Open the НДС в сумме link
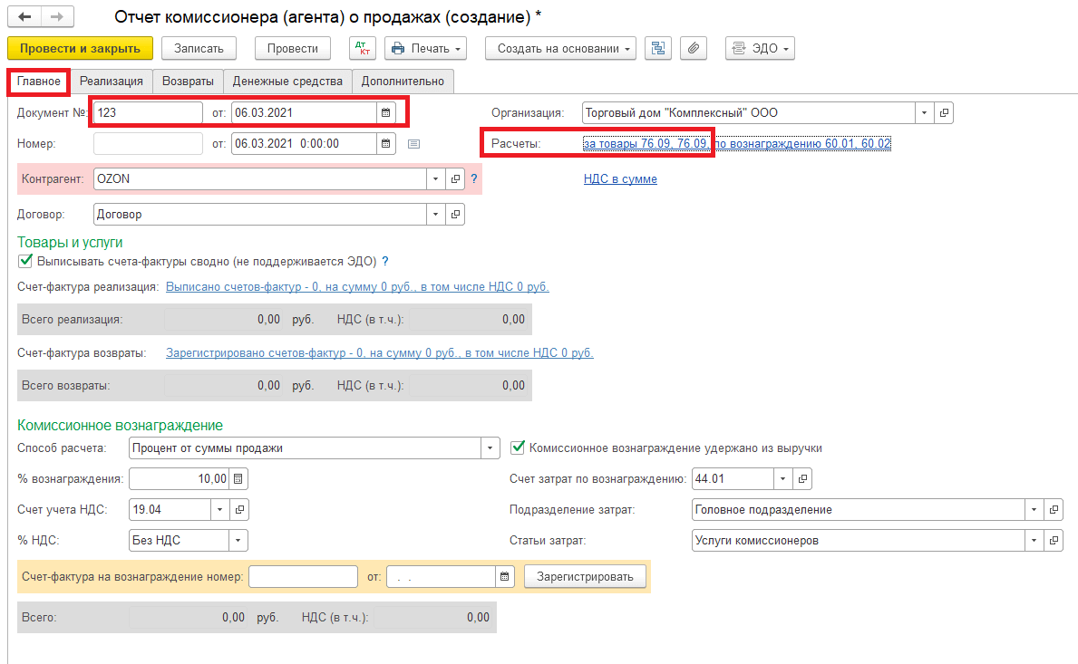This screenshot has height=664, width=1078. pyautogui.click(x=620, y=178)
